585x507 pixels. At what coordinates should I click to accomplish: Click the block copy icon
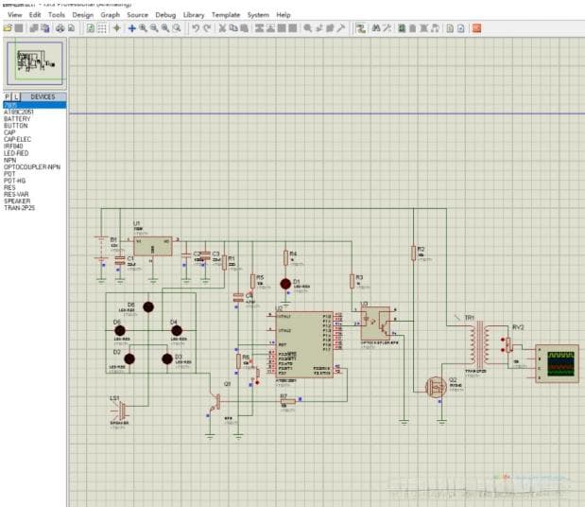coord(259,28)
